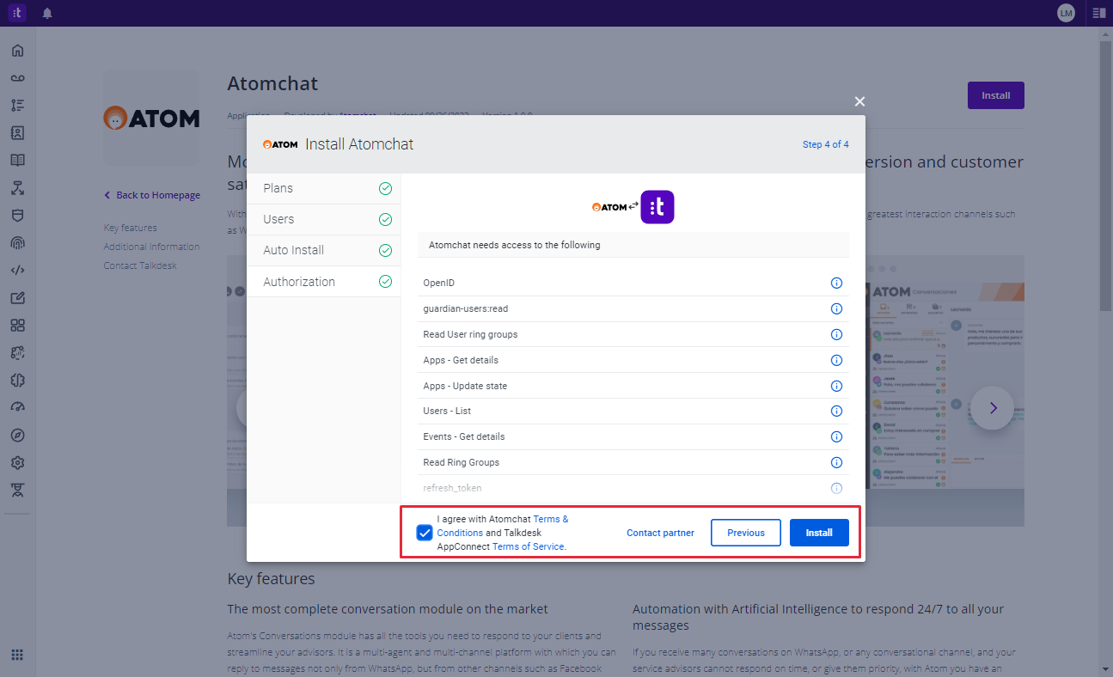
Task: Show info for guardian-users:read permission
Action: coord(836,309)
